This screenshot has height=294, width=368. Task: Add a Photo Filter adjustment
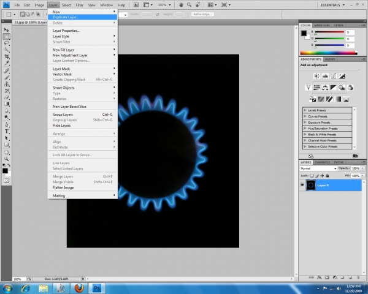pyautogui.click(x=342, y=88)
